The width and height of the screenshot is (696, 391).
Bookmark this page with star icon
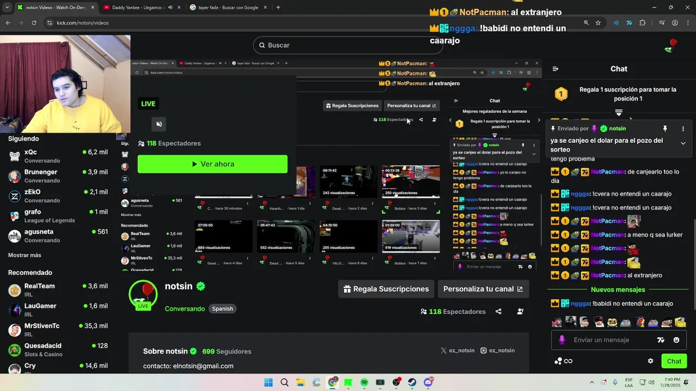click(x=598, y=23)
